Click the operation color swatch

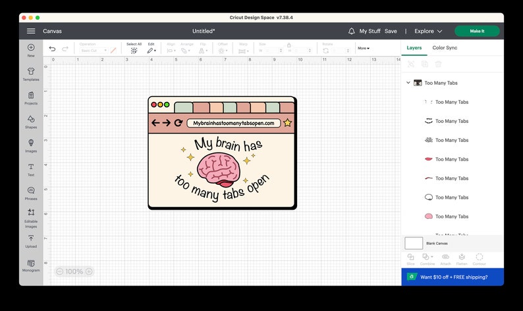(113, 51)
